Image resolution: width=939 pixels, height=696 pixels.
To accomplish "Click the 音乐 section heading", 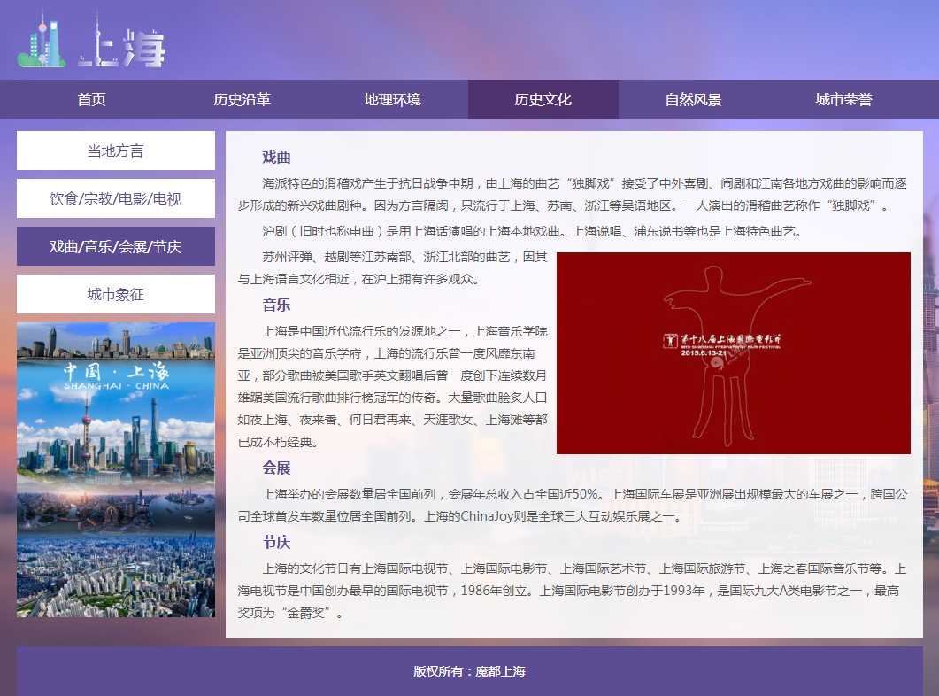I will click(276, 305).
